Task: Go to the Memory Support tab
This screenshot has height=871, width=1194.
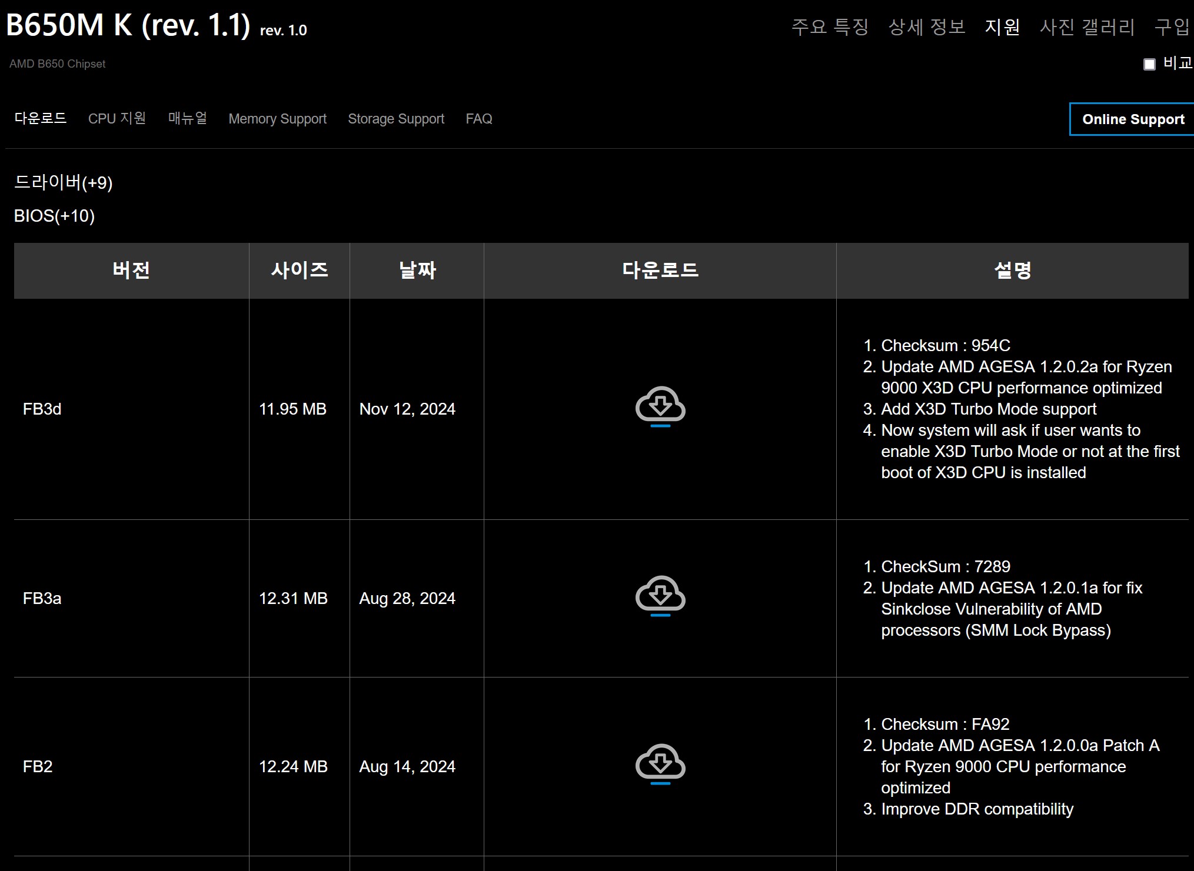Action: (x=277, y=119)
